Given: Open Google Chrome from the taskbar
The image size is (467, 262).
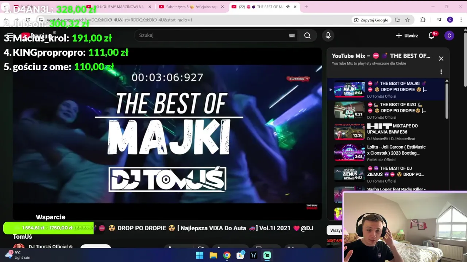Looking at the screenshot, I should tap(227, 255).
